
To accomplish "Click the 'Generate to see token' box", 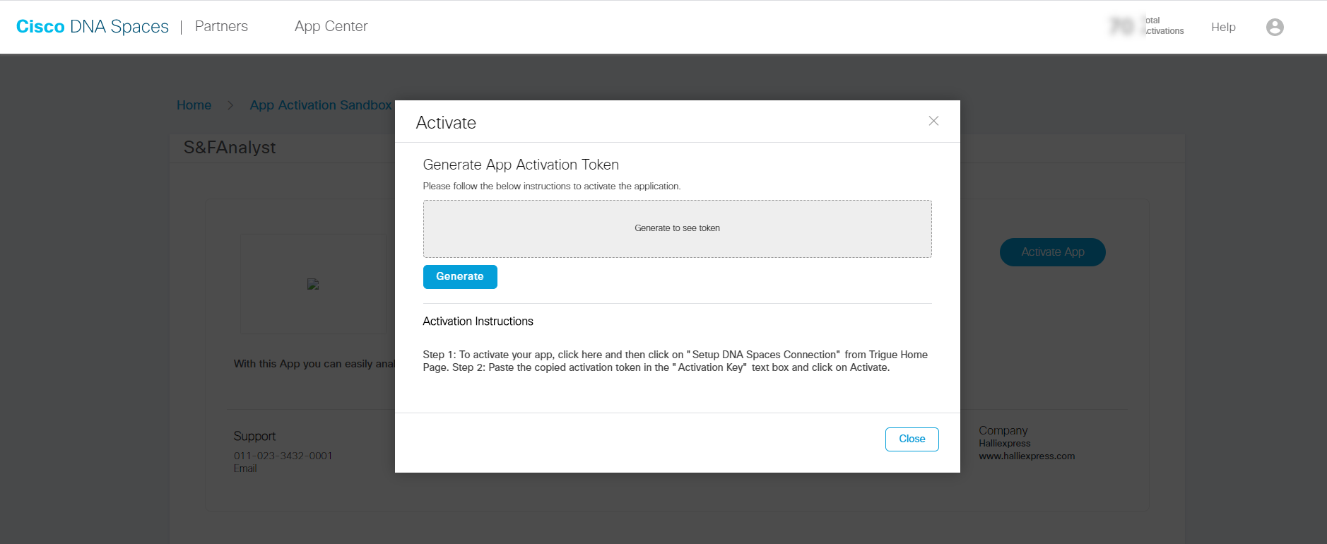I will pos(677,229).
